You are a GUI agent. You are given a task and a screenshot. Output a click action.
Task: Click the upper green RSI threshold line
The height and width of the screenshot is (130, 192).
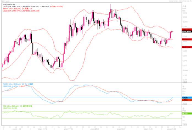click(83, 111)
